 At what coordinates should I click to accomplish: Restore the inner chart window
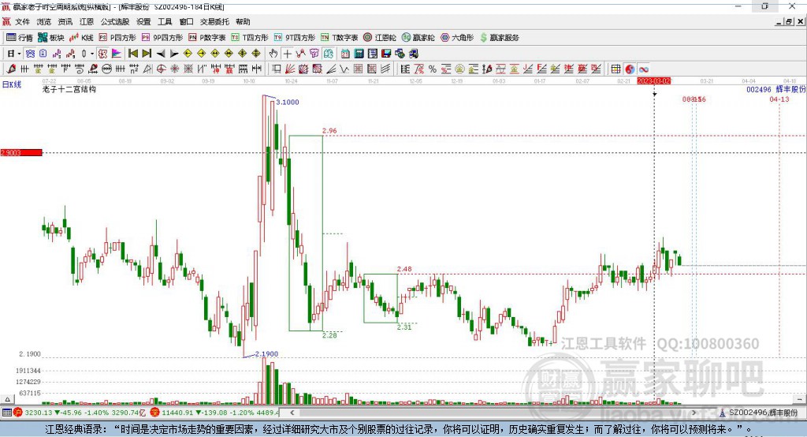789,21
